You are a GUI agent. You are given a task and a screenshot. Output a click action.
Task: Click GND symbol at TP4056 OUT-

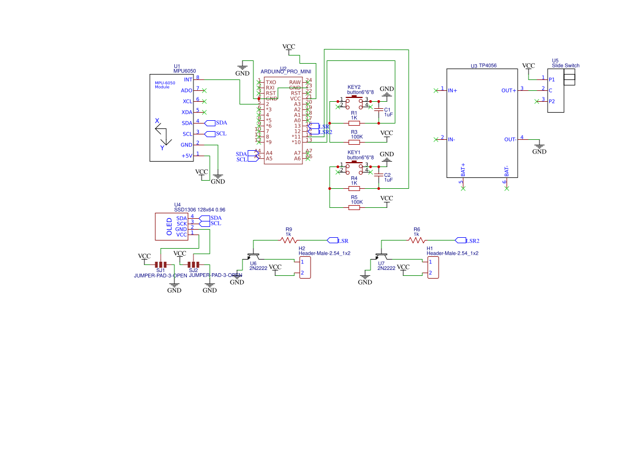coord(539,147)
